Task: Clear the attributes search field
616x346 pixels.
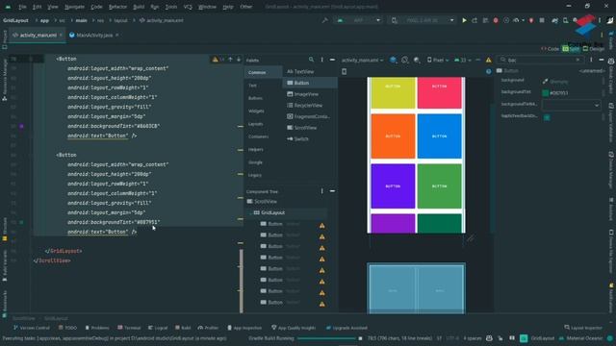Action: [x=577, y=60]
